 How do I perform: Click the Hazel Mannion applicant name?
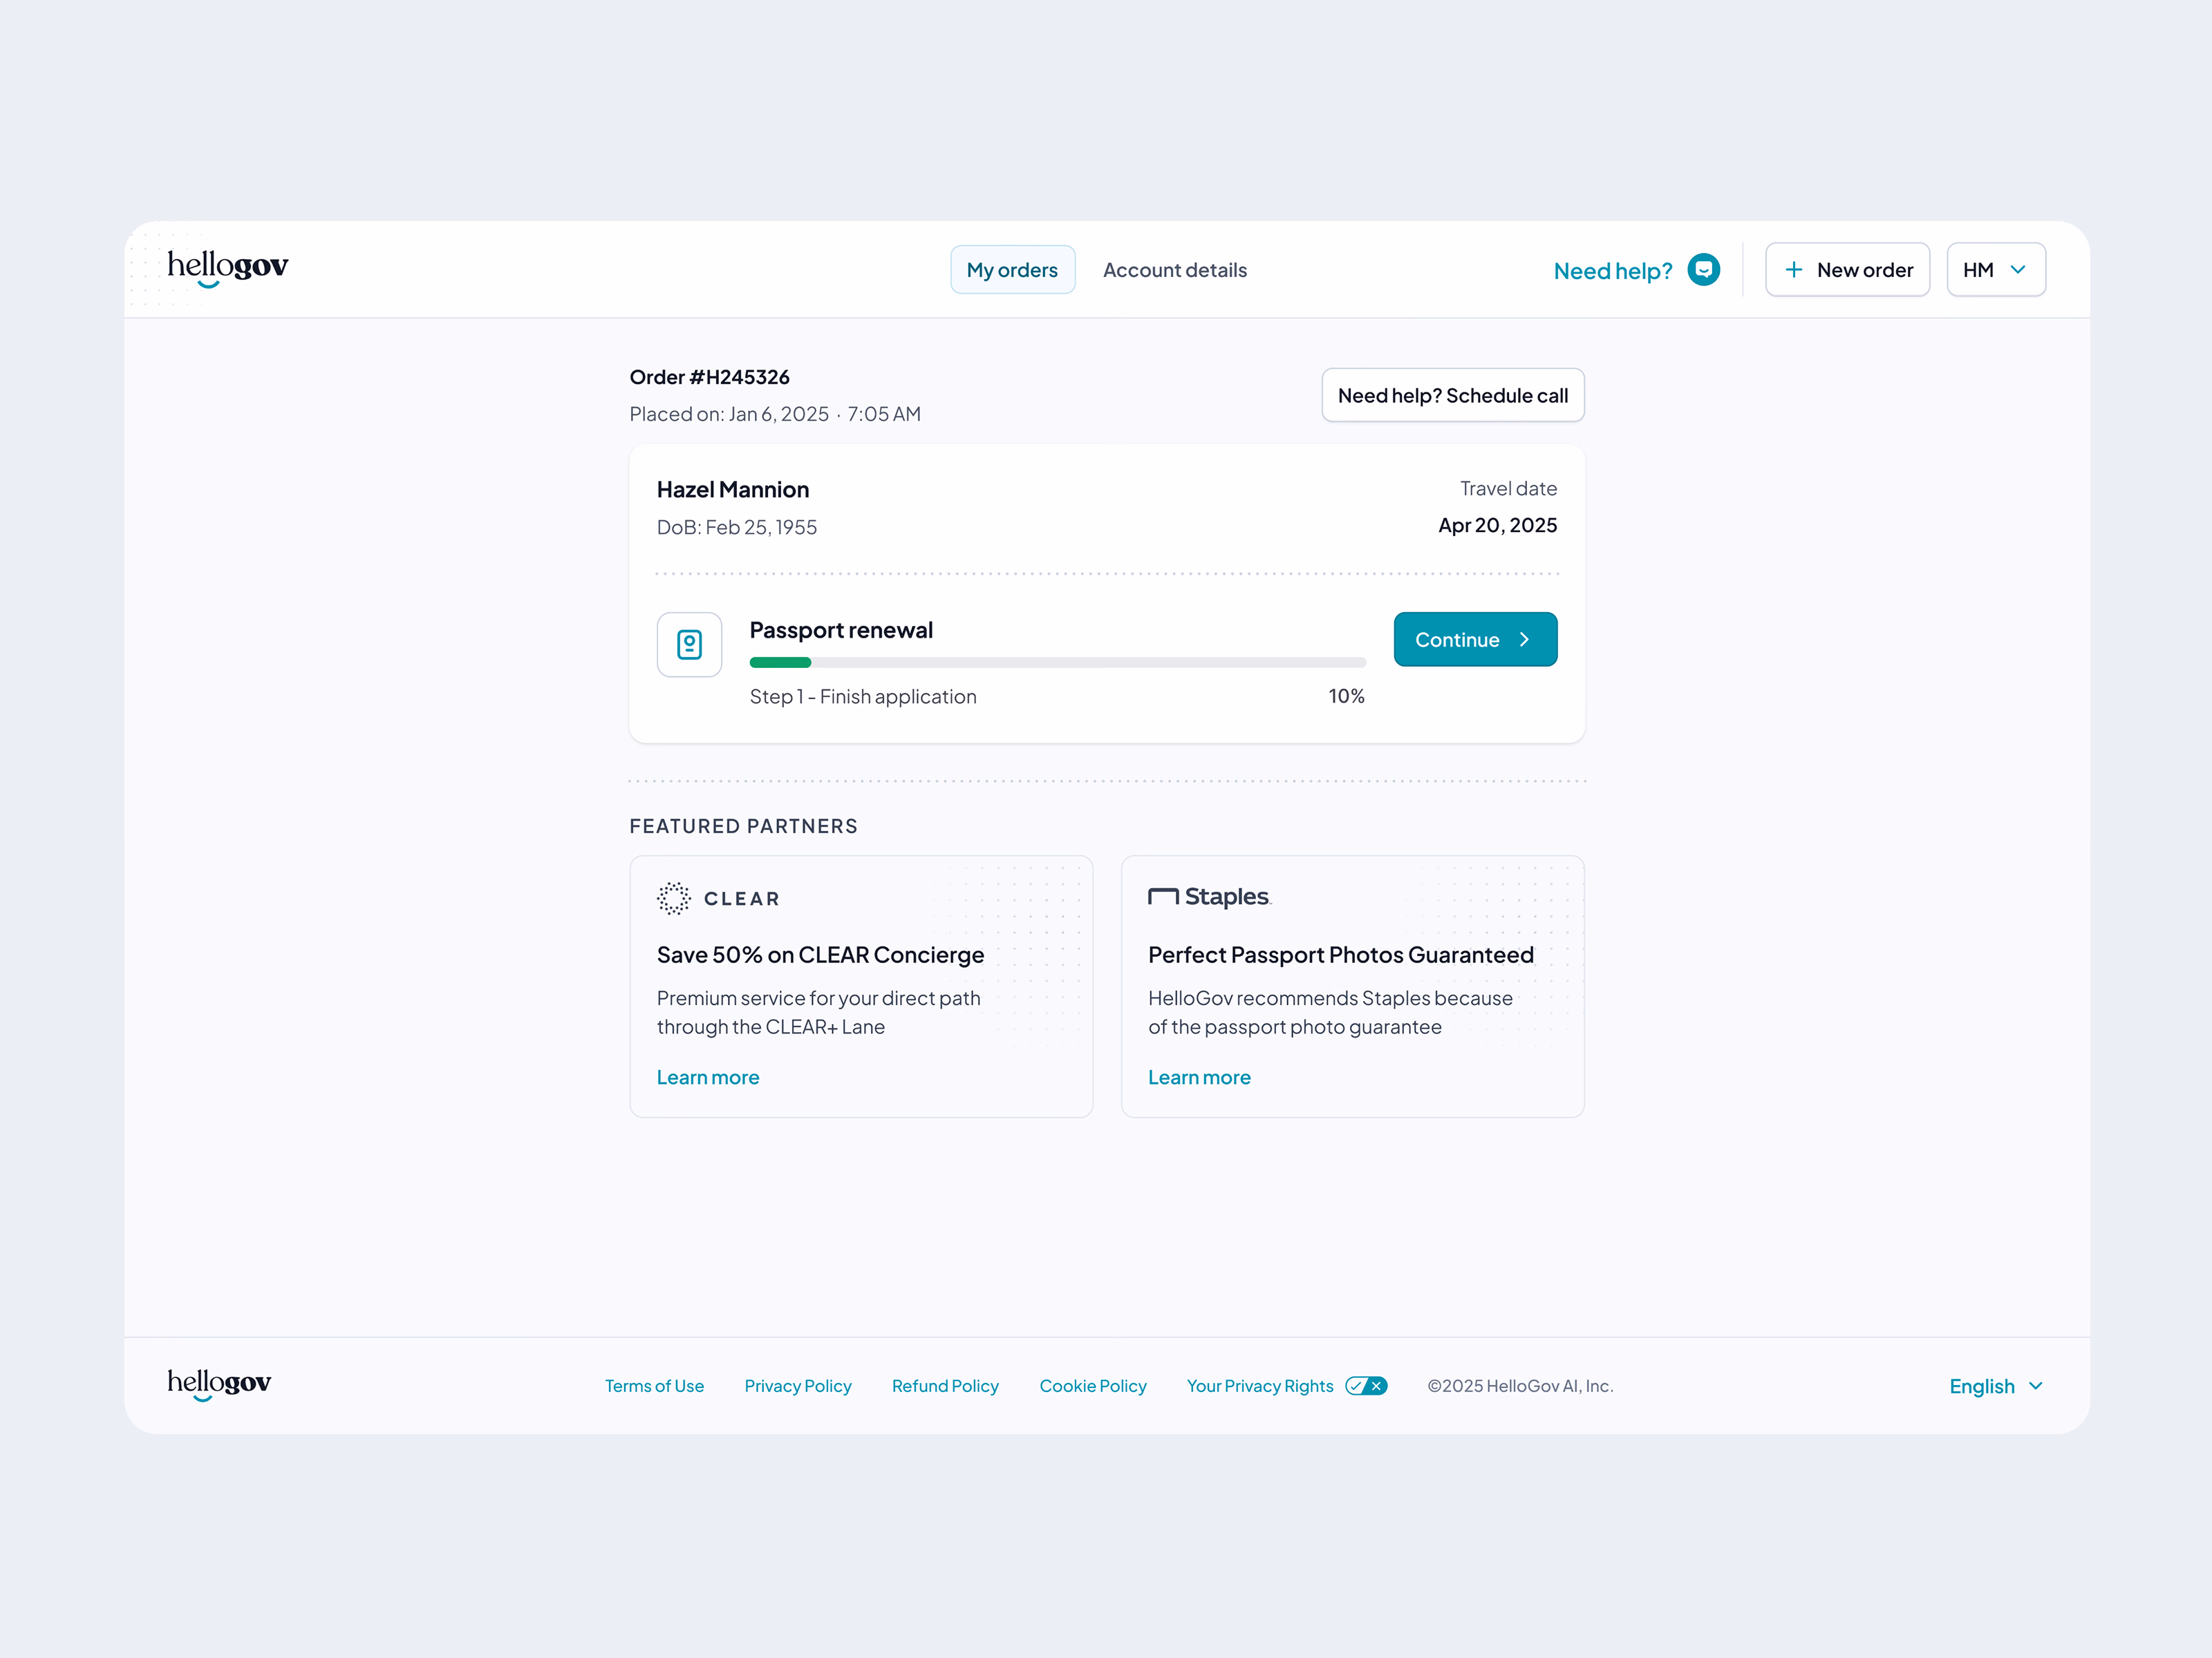pos(733,490)
